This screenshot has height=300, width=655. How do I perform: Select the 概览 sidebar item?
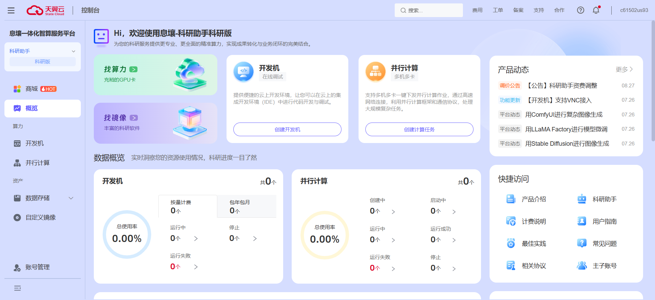coord(43,109)
